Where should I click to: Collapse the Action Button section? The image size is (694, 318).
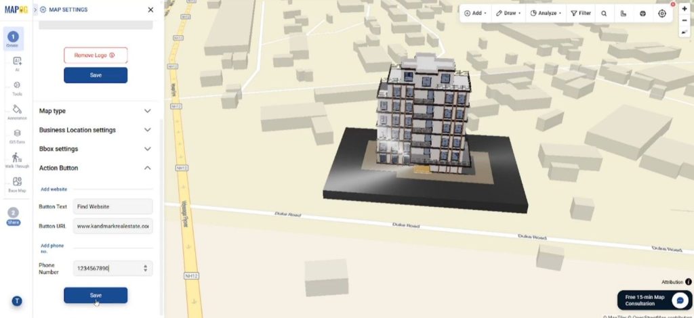(x=95, y=168)
